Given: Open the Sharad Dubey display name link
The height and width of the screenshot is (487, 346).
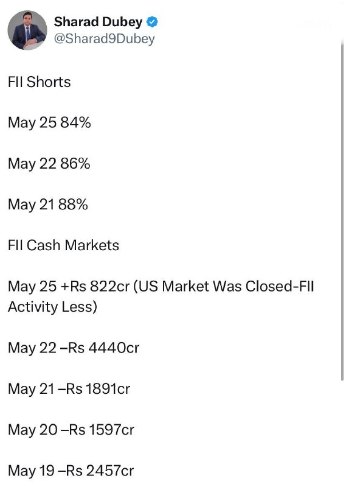Looking at the screenshot, I should tap(98, 22).
